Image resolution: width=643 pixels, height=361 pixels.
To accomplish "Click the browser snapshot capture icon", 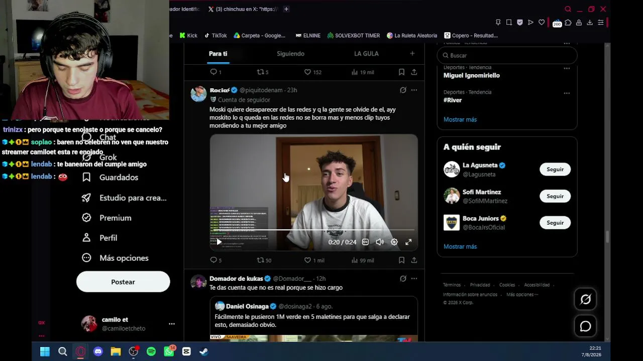I will (509, 23).
